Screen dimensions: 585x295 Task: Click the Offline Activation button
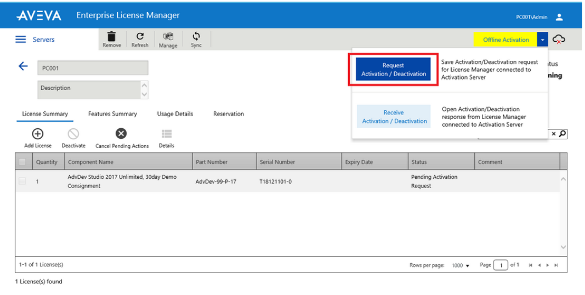pos(506,39)
